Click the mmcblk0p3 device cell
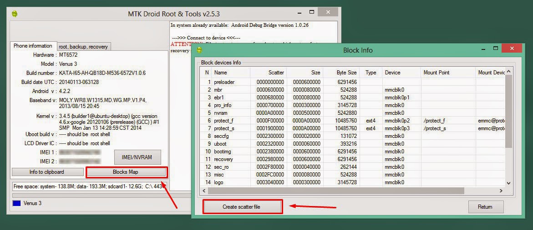533x230 pixels. pos(402,128)
